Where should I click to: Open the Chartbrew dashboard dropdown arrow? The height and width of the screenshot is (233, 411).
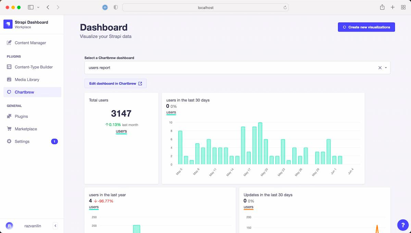click(x=385, y=67)
